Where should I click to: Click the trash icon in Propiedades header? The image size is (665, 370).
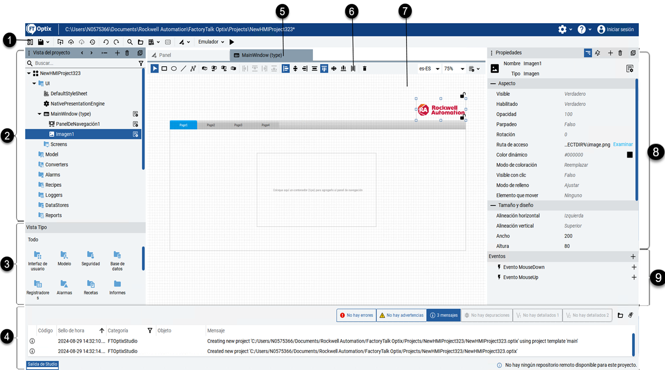pyautogui.click(x=620, y=52)
